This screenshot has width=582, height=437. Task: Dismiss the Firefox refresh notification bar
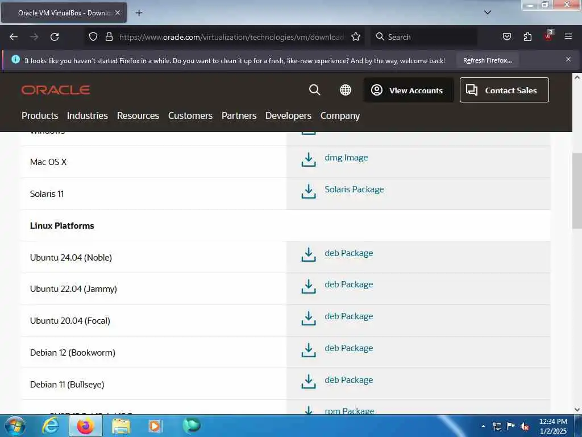tap(568, 59)
